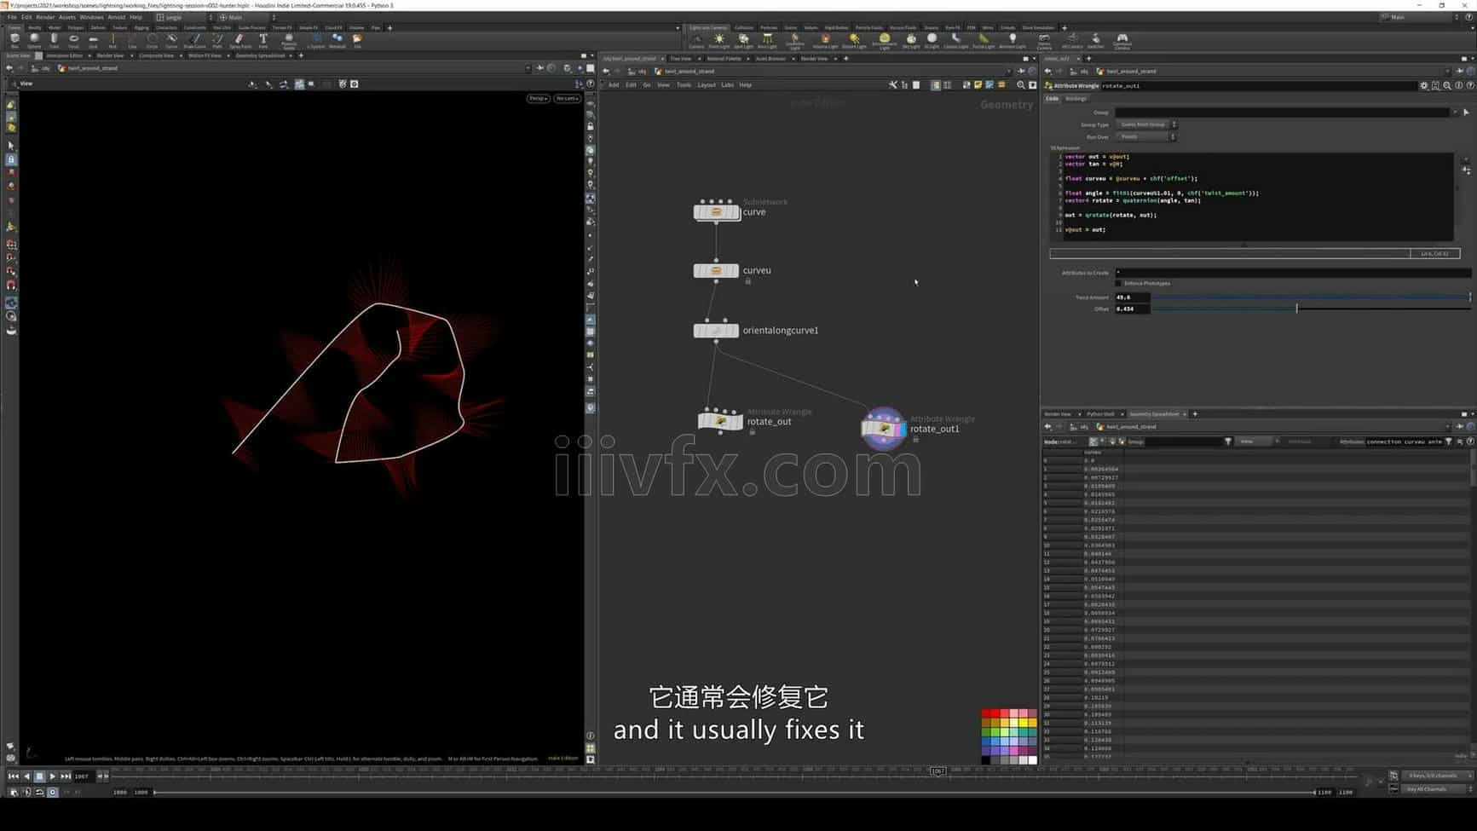The width and height of the screenshot is (1477, 831).
Task: Click the rotate_out1 node icon
Action: tap(883, 428)
